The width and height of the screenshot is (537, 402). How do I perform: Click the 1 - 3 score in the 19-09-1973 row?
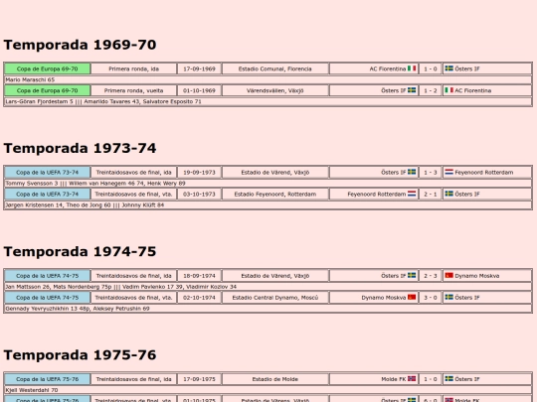click(x=431, y=173)
